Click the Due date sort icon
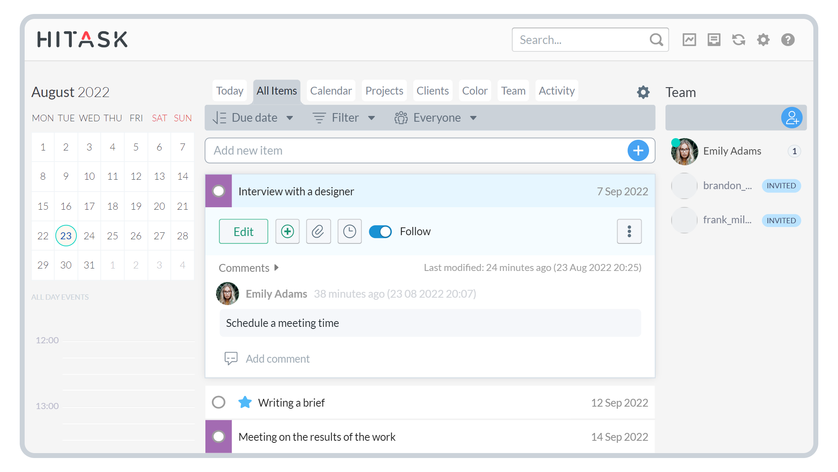This screenshot has height=472, width=838. 219,118
